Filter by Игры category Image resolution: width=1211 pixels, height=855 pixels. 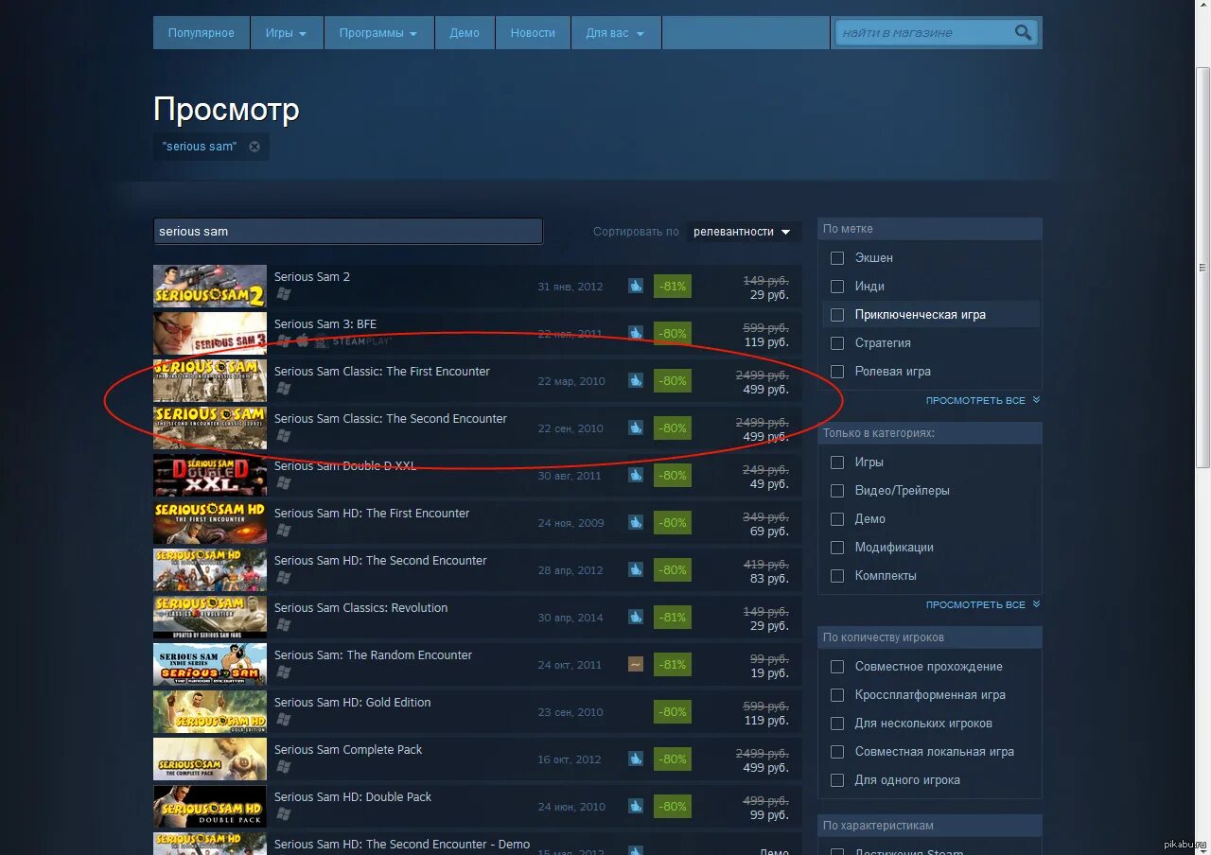837,462
